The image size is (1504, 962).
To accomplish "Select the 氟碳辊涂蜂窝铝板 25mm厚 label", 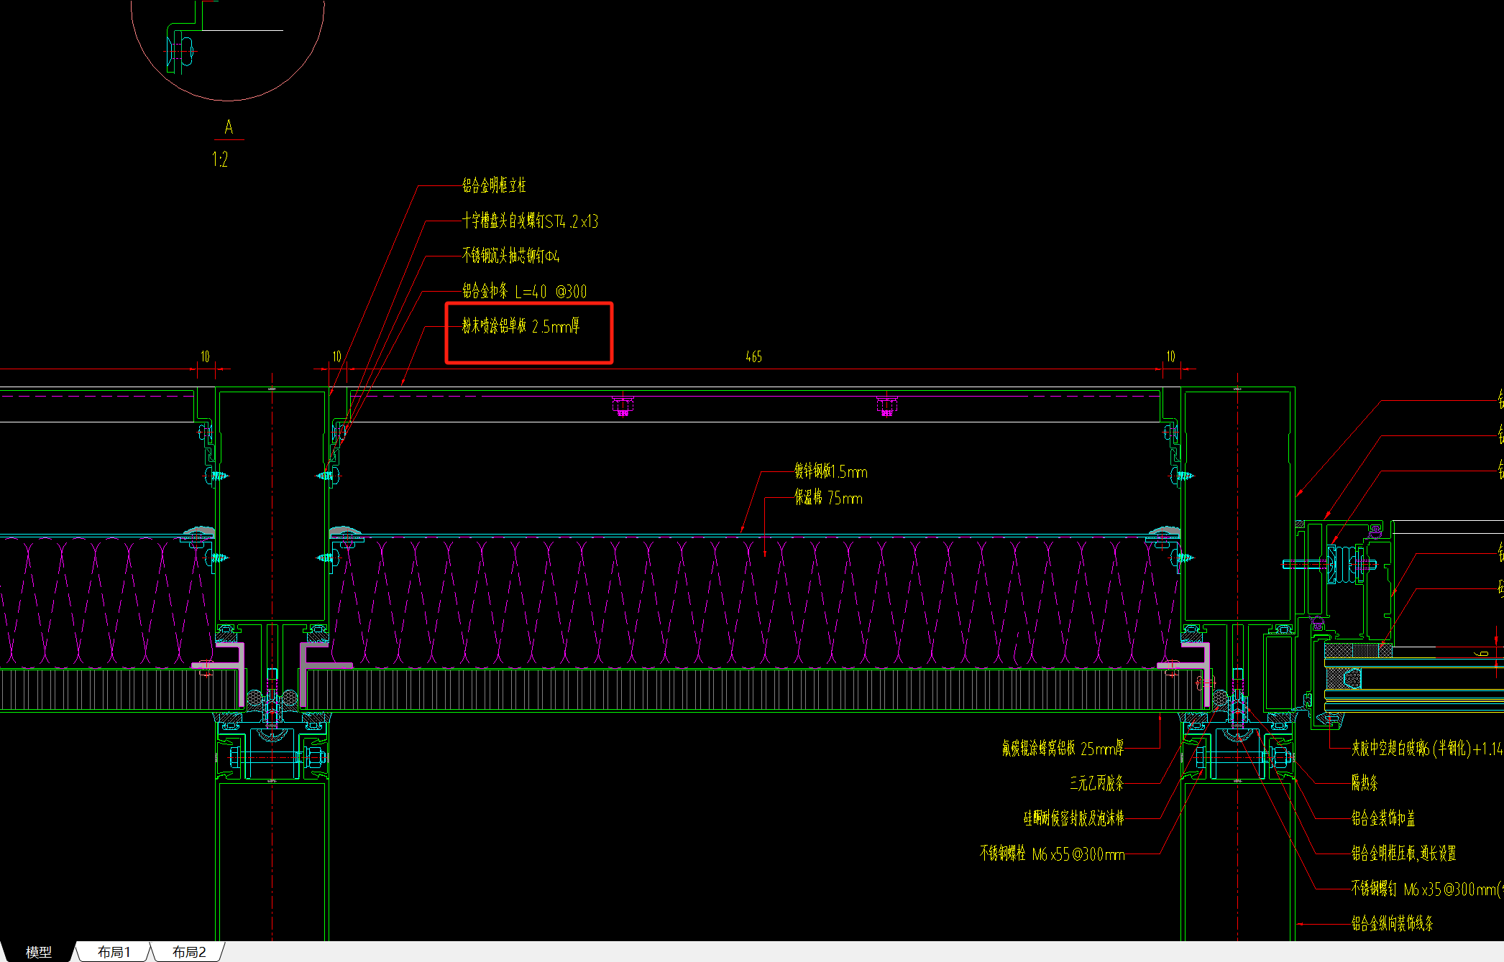I will [1063, 748].
